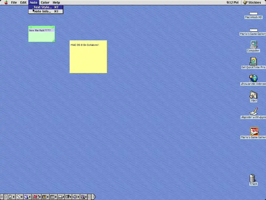The height and width of the screenshot is (200, 266).
Task: Open the Edit menu
Action: 23,2
